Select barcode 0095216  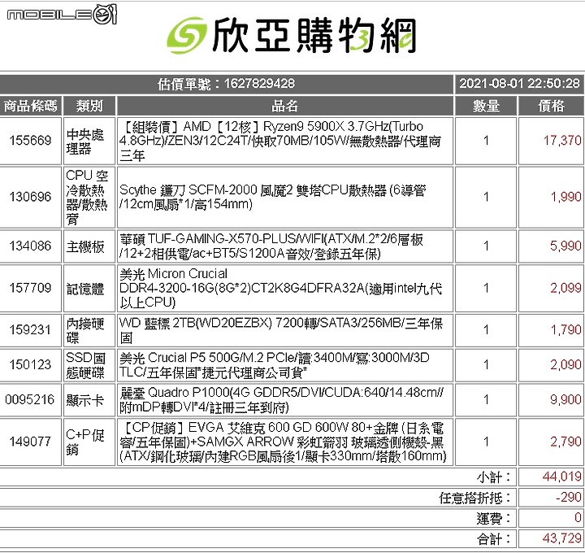pos(30,400)
